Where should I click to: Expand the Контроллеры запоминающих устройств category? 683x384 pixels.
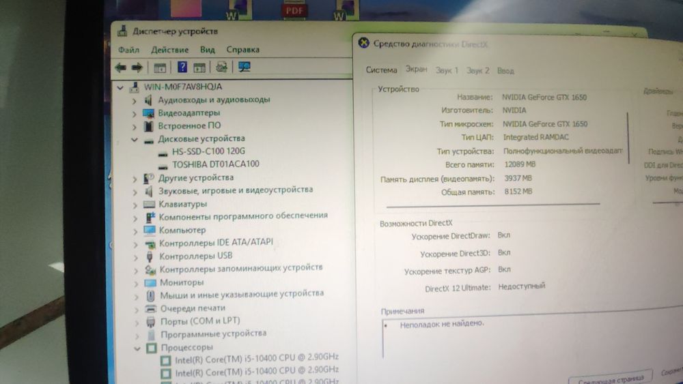pos(136,271)
